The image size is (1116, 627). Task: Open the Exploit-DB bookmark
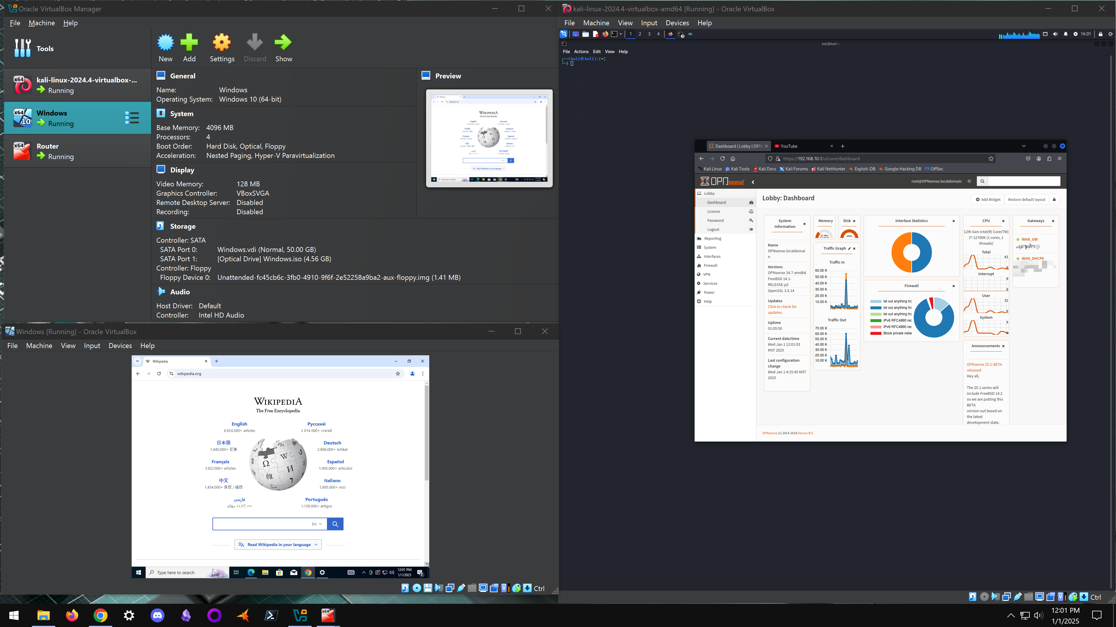tap(862, 169)
